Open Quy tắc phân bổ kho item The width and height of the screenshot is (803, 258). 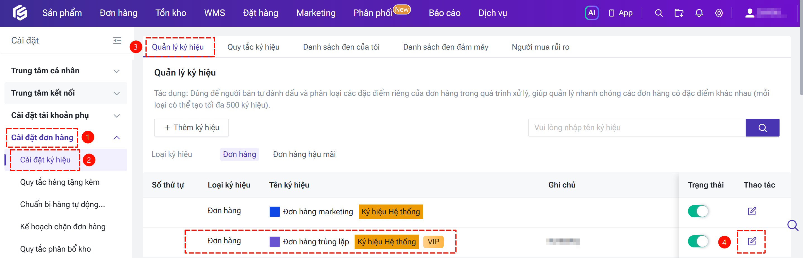56,249
